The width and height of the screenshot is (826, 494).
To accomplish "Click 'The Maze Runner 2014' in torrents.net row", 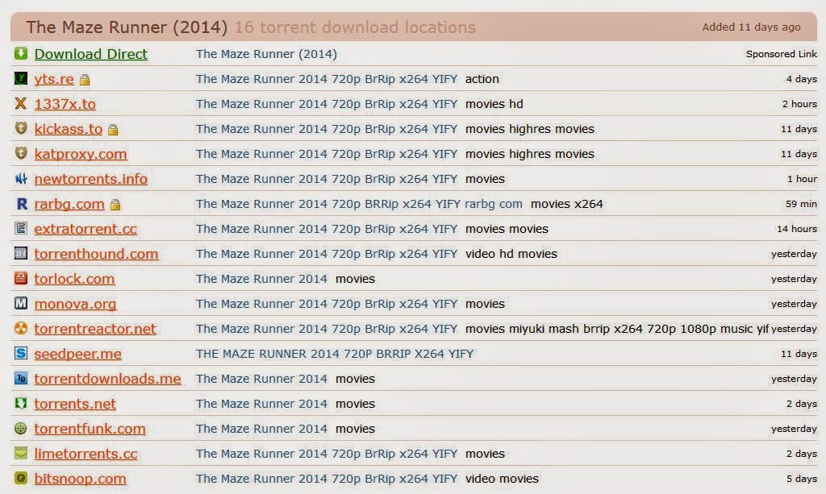I will point(261,404).
